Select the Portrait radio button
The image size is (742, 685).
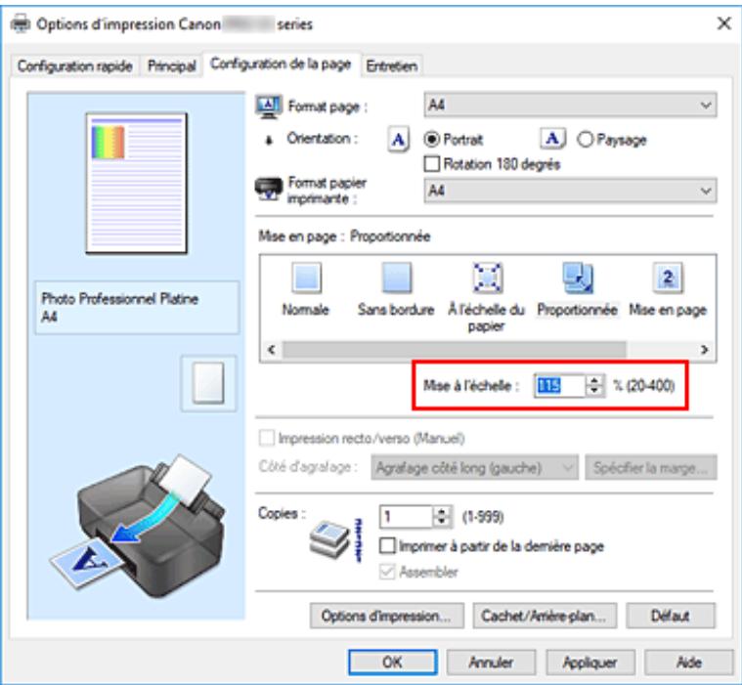431,140
